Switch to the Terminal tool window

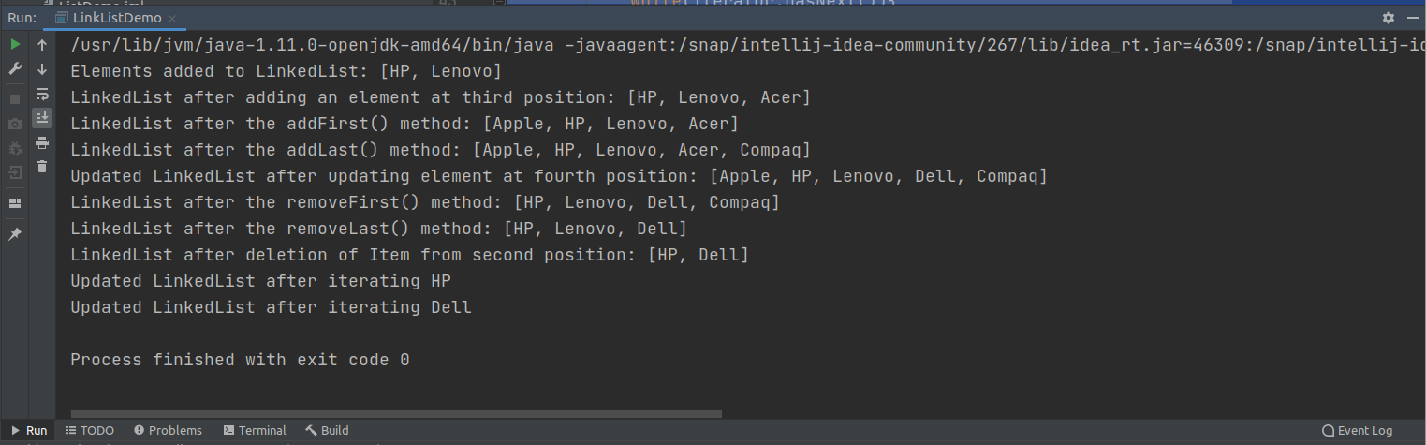pos(255,431)
